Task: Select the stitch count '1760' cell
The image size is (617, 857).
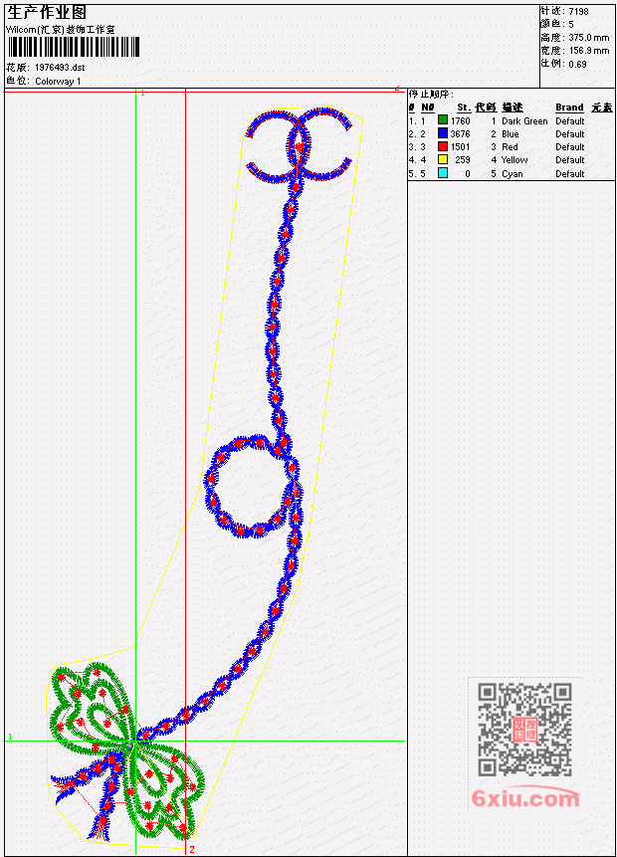Action: click(460, 120)
